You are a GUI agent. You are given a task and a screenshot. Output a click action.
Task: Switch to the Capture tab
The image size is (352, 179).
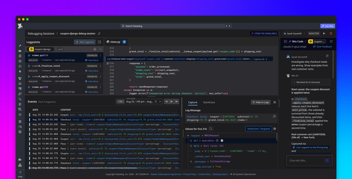(193, 102)
